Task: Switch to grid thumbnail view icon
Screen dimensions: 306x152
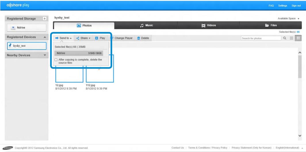Action: 298,38
